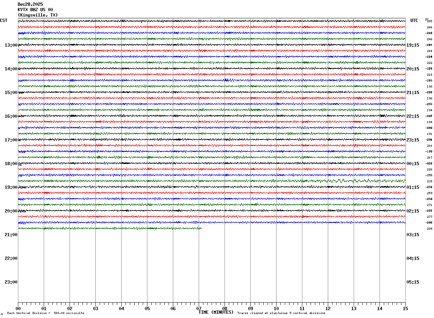The height and width of the screenshot is (318, 434).
Task: Click DC offset value 191
Action: pyautogui.click(x=429, y=134)
